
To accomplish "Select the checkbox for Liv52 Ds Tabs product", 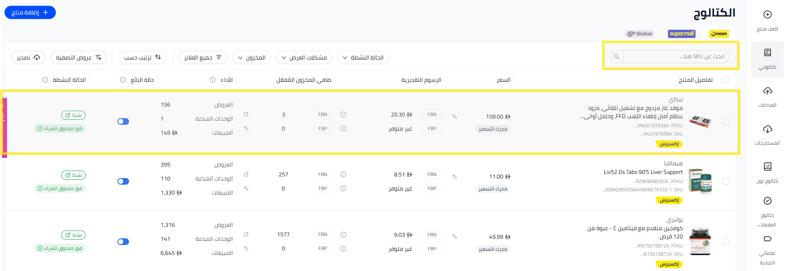I will [725, 181].
